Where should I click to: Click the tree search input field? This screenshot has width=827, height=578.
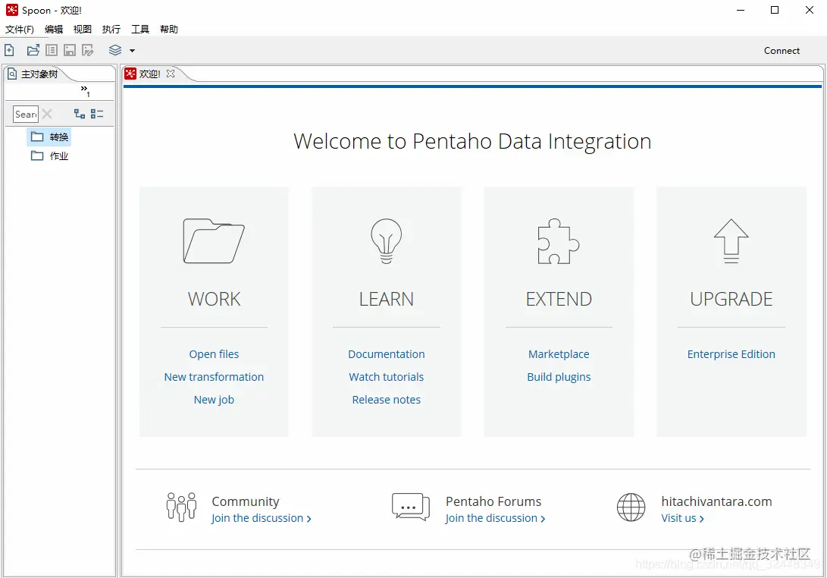tap(26, 114)
